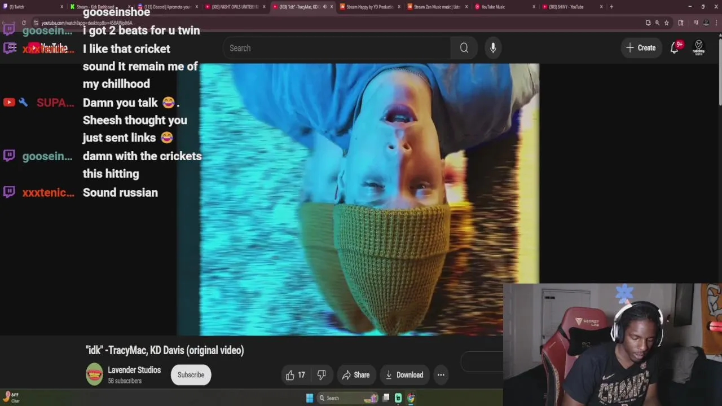Like the video with thumbs up
Viewport: 722px width, 406px height.
pos(296,375)
